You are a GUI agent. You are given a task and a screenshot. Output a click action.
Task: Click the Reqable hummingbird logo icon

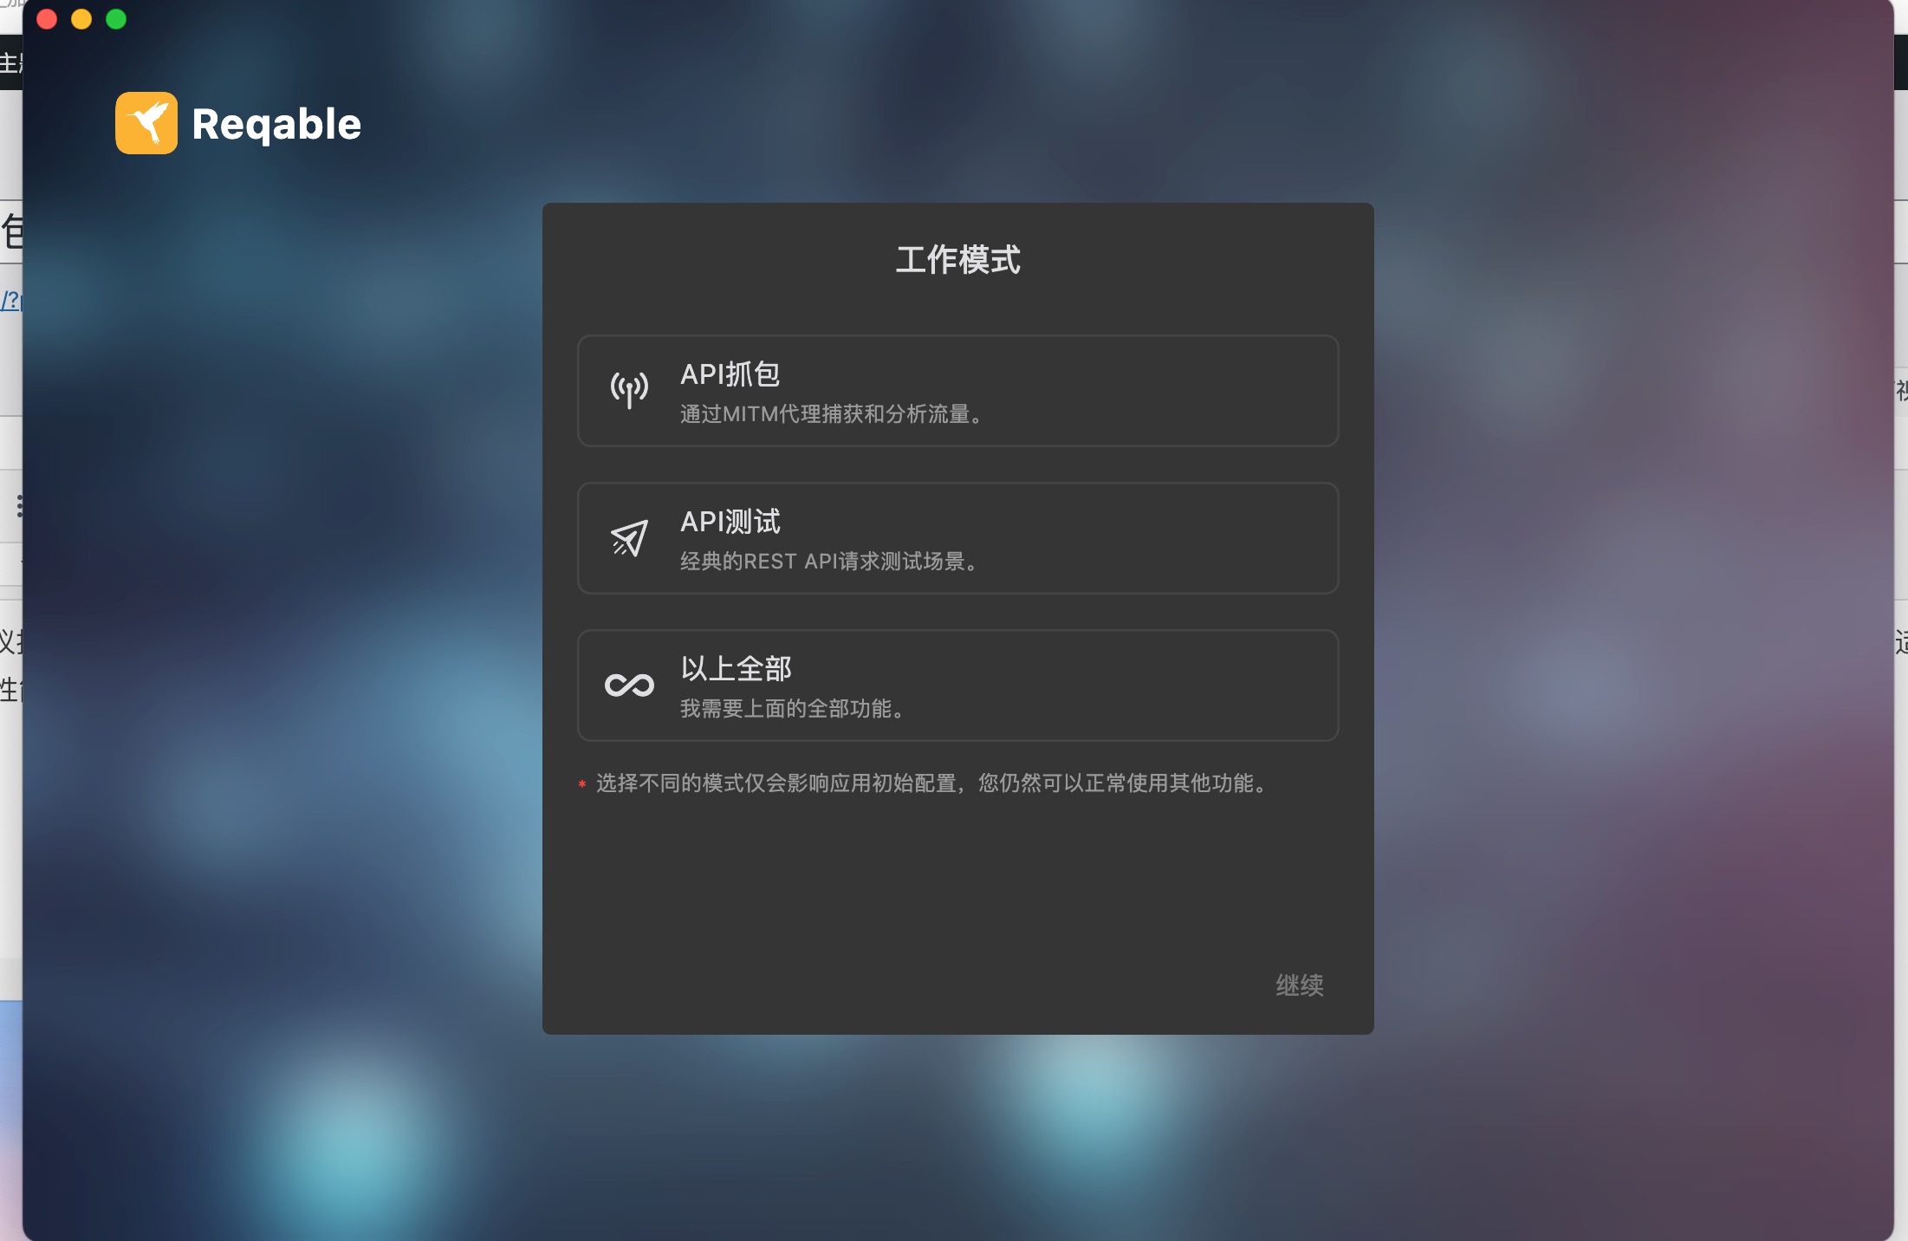click(x=146, y=123)
